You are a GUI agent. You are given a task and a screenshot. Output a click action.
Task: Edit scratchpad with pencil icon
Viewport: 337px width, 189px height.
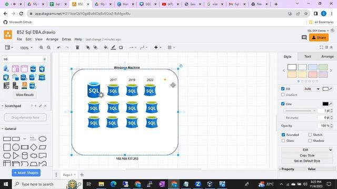coord(41,106)
